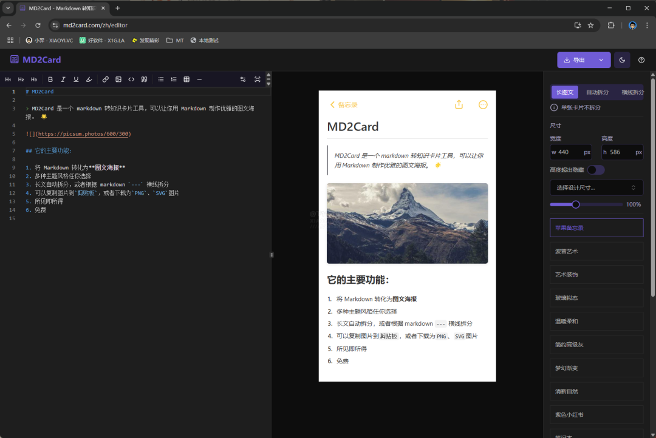Viewport: 656px width, 438px height.
Task: Expand the export button dropdown arrow
Action: tap(601, 60)
